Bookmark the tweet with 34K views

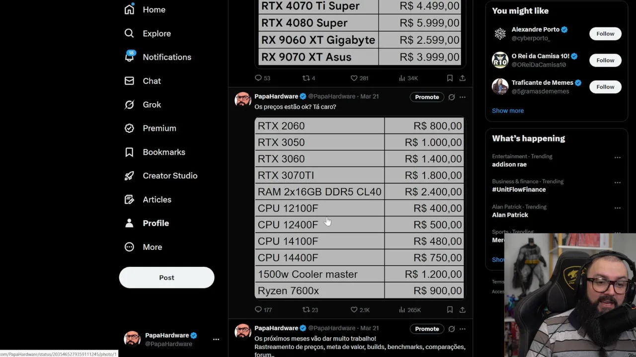point(450,78)
